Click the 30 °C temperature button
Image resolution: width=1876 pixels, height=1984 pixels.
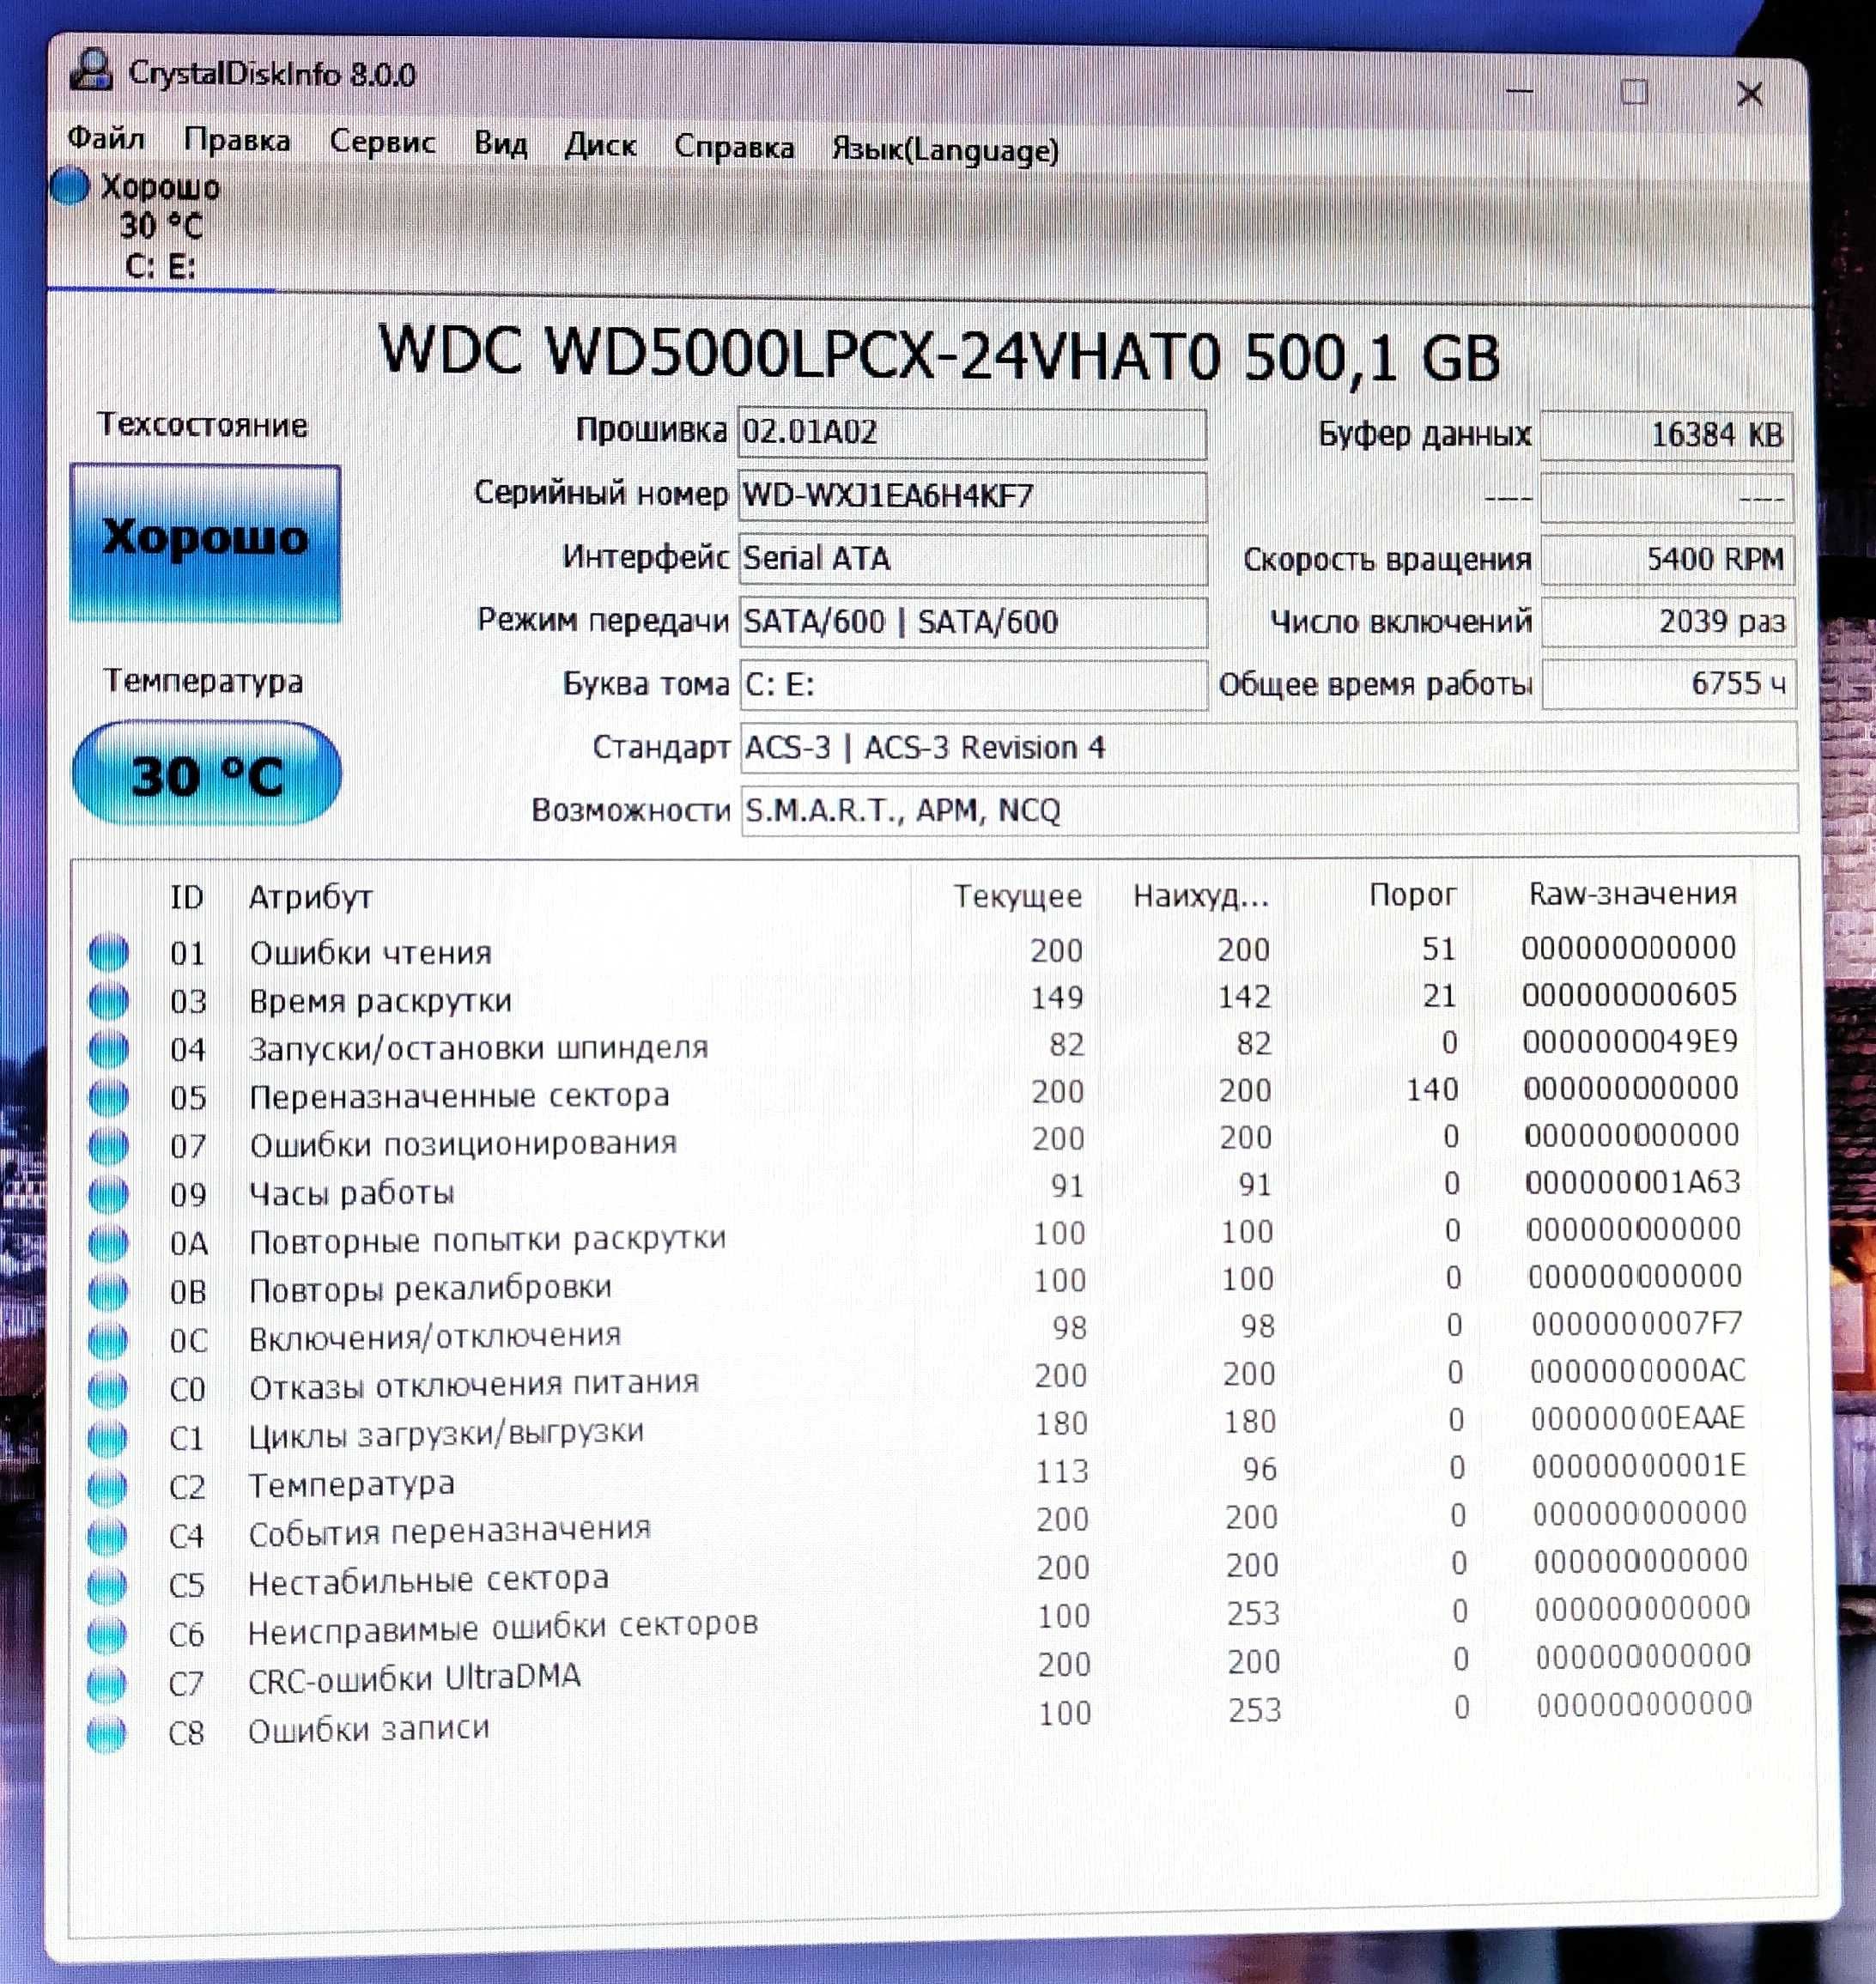click(207, 773)
